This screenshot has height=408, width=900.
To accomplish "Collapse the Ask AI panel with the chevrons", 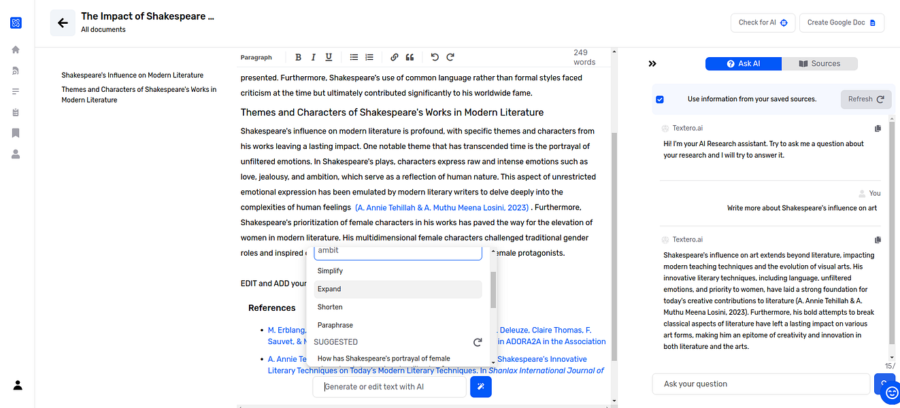I will (x=652, y=63).
